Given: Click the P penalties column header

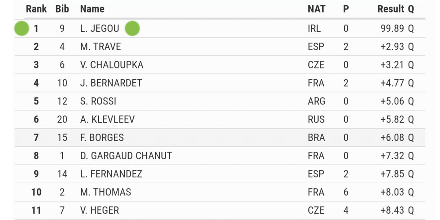Looking at the screenshot, I should 346,9.
